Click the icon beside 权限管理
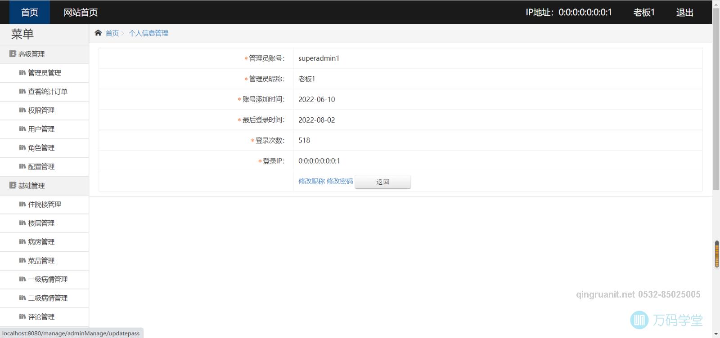Viewport: 720px width, 338px height. click(22, 110)
